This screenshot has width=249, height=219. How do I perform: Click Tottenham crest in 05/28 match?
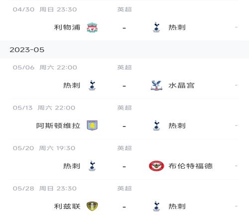click(x=156, y=206)
